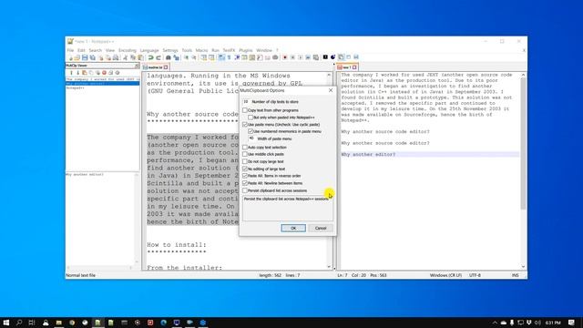Click the Save file toolbar icon
Viewport: 583px width, 328px height.
click(85, 57)
